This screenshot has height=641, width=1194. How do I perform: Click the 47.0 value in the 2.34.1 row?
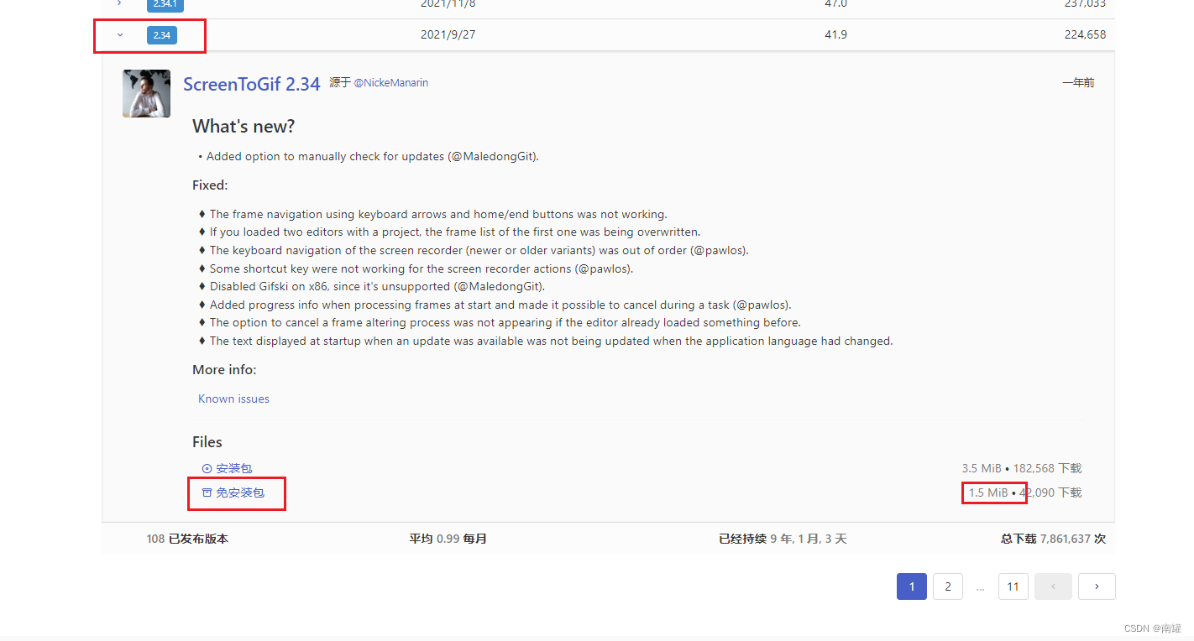click(835, 4)
